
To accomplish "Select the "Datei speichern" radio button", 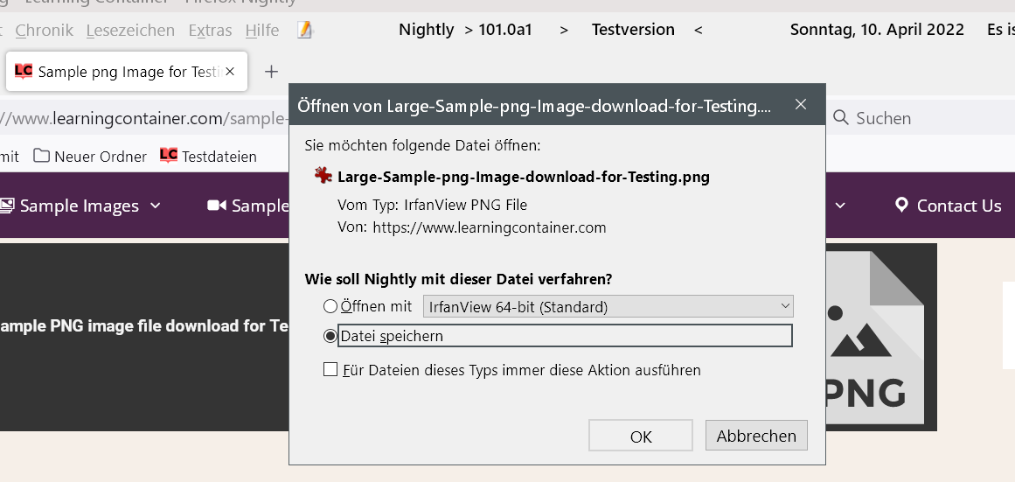I will coord(330,336).
